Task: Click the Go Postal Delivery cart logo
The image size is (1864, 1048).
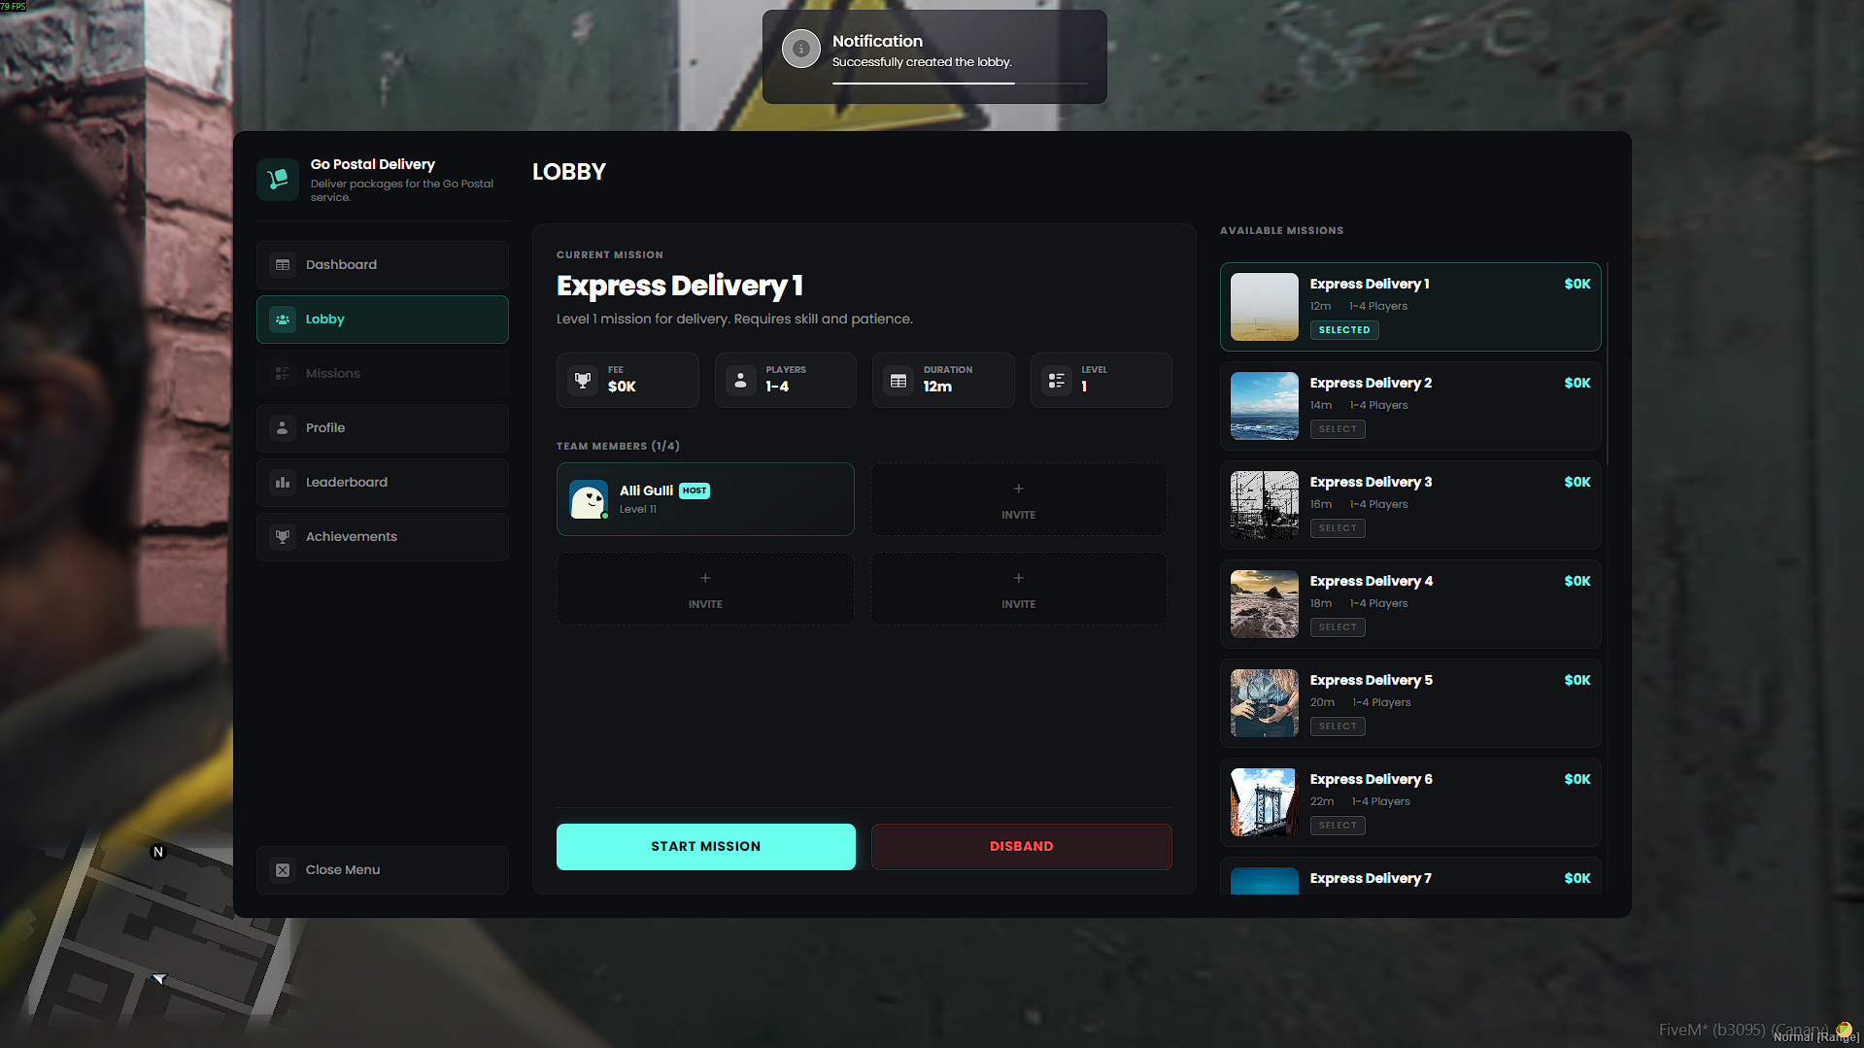Action: [278, 180]
